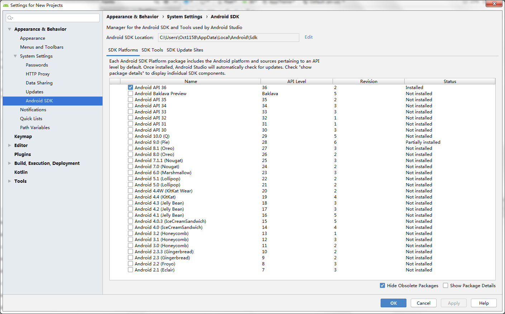Click the Apply button
This screenshot has width=505, height=314.
(x=454, y=303)
